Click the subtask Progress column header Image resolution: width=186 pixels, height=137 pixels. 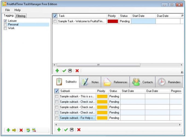(176, 91)
